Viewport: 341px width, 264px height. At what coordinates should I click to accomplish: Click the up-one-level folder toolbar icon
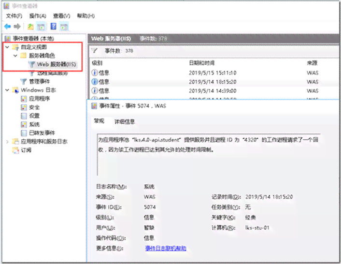click(x=30, y=27)
